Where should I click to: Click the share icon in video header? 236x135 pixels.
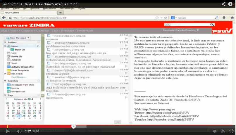(223, 4)
